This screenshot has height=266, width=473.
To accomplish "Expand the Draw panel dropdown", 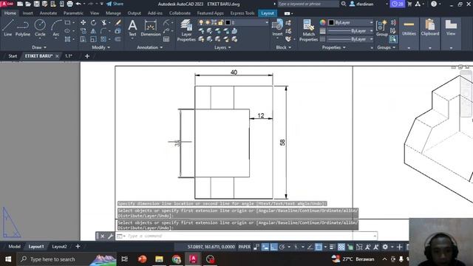I will point(39,47).
